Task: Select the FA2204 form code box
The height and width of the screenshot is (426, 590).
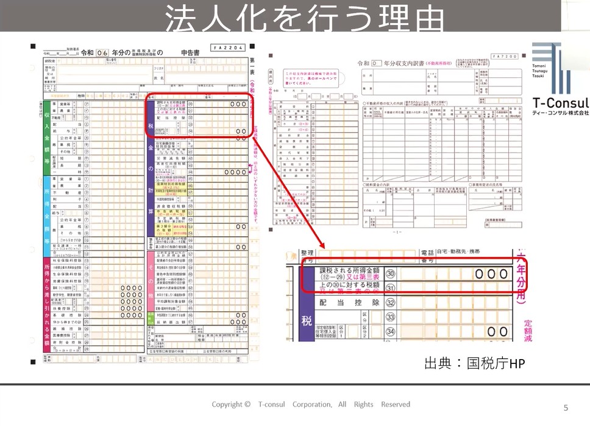Action: (227, 47)
